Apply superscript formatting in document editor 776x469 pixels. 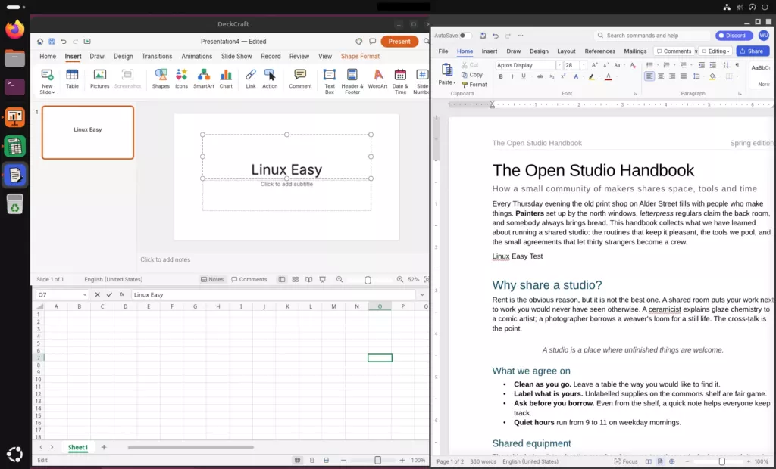pos(563,76)
